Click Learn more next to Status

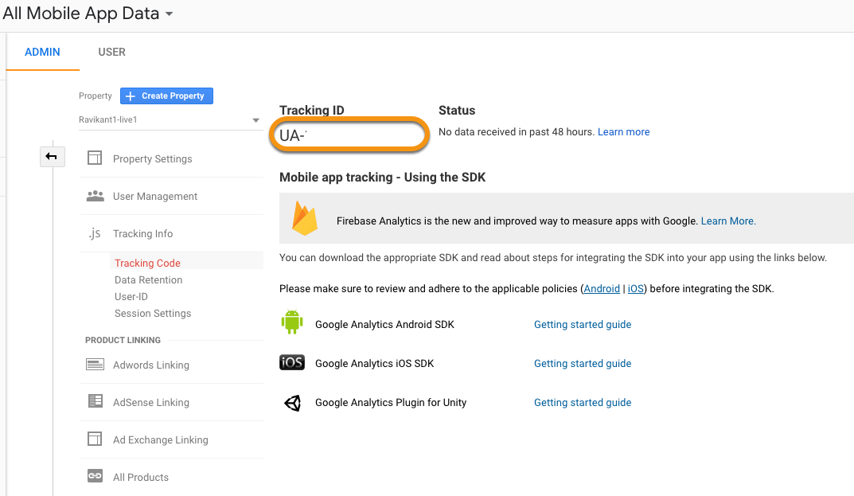(x=624, y=132)
